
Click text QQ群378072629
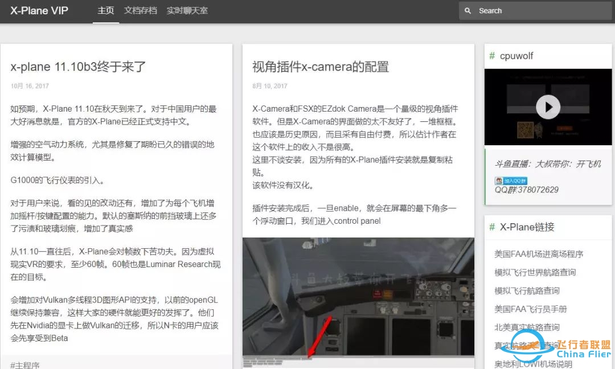(526, 190)
